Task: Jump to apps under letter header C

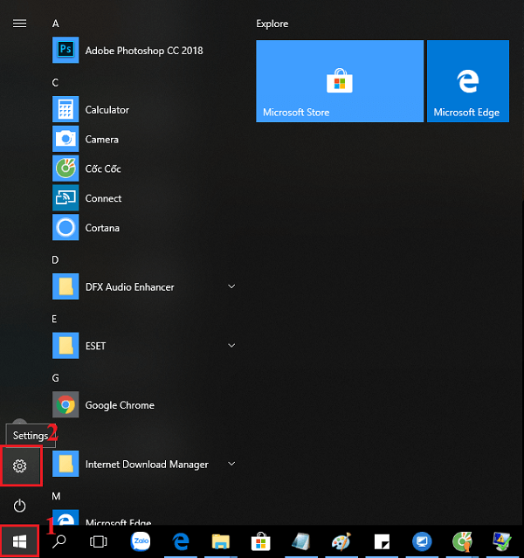Action: coord(56,82)
